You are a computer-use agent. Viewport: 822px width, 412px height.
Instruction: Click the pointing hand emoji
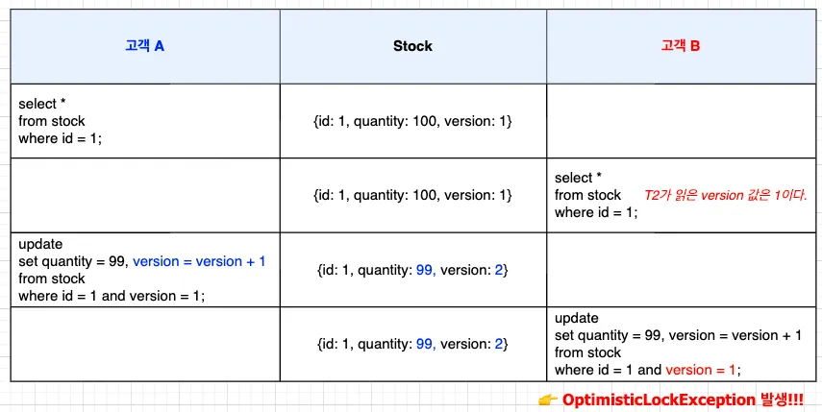coord(546,399)
